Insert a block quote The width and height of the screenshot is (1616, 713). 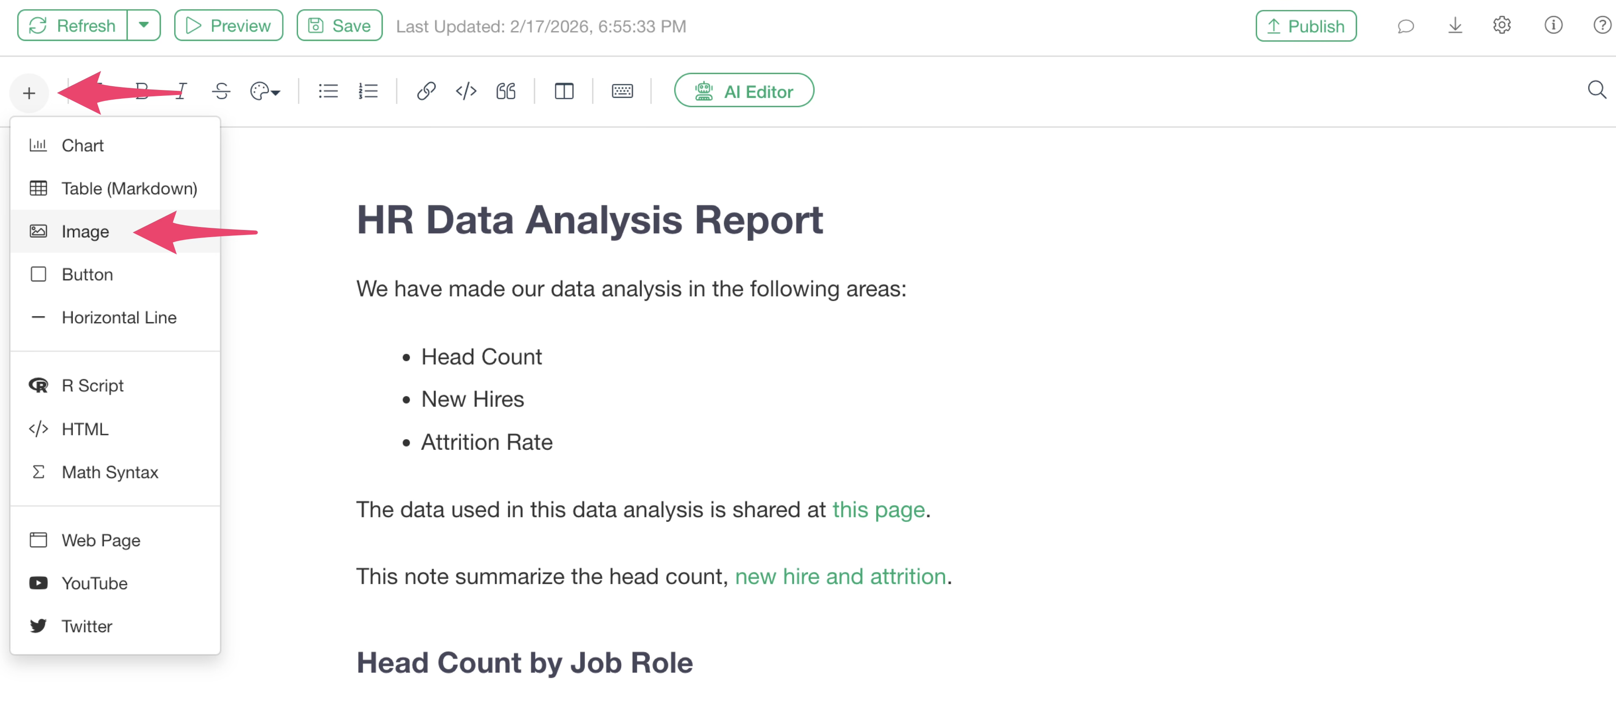(x=505, y=92)
